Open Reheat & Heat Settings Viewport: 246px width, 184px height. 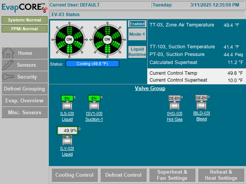click(x=221, y=175)
